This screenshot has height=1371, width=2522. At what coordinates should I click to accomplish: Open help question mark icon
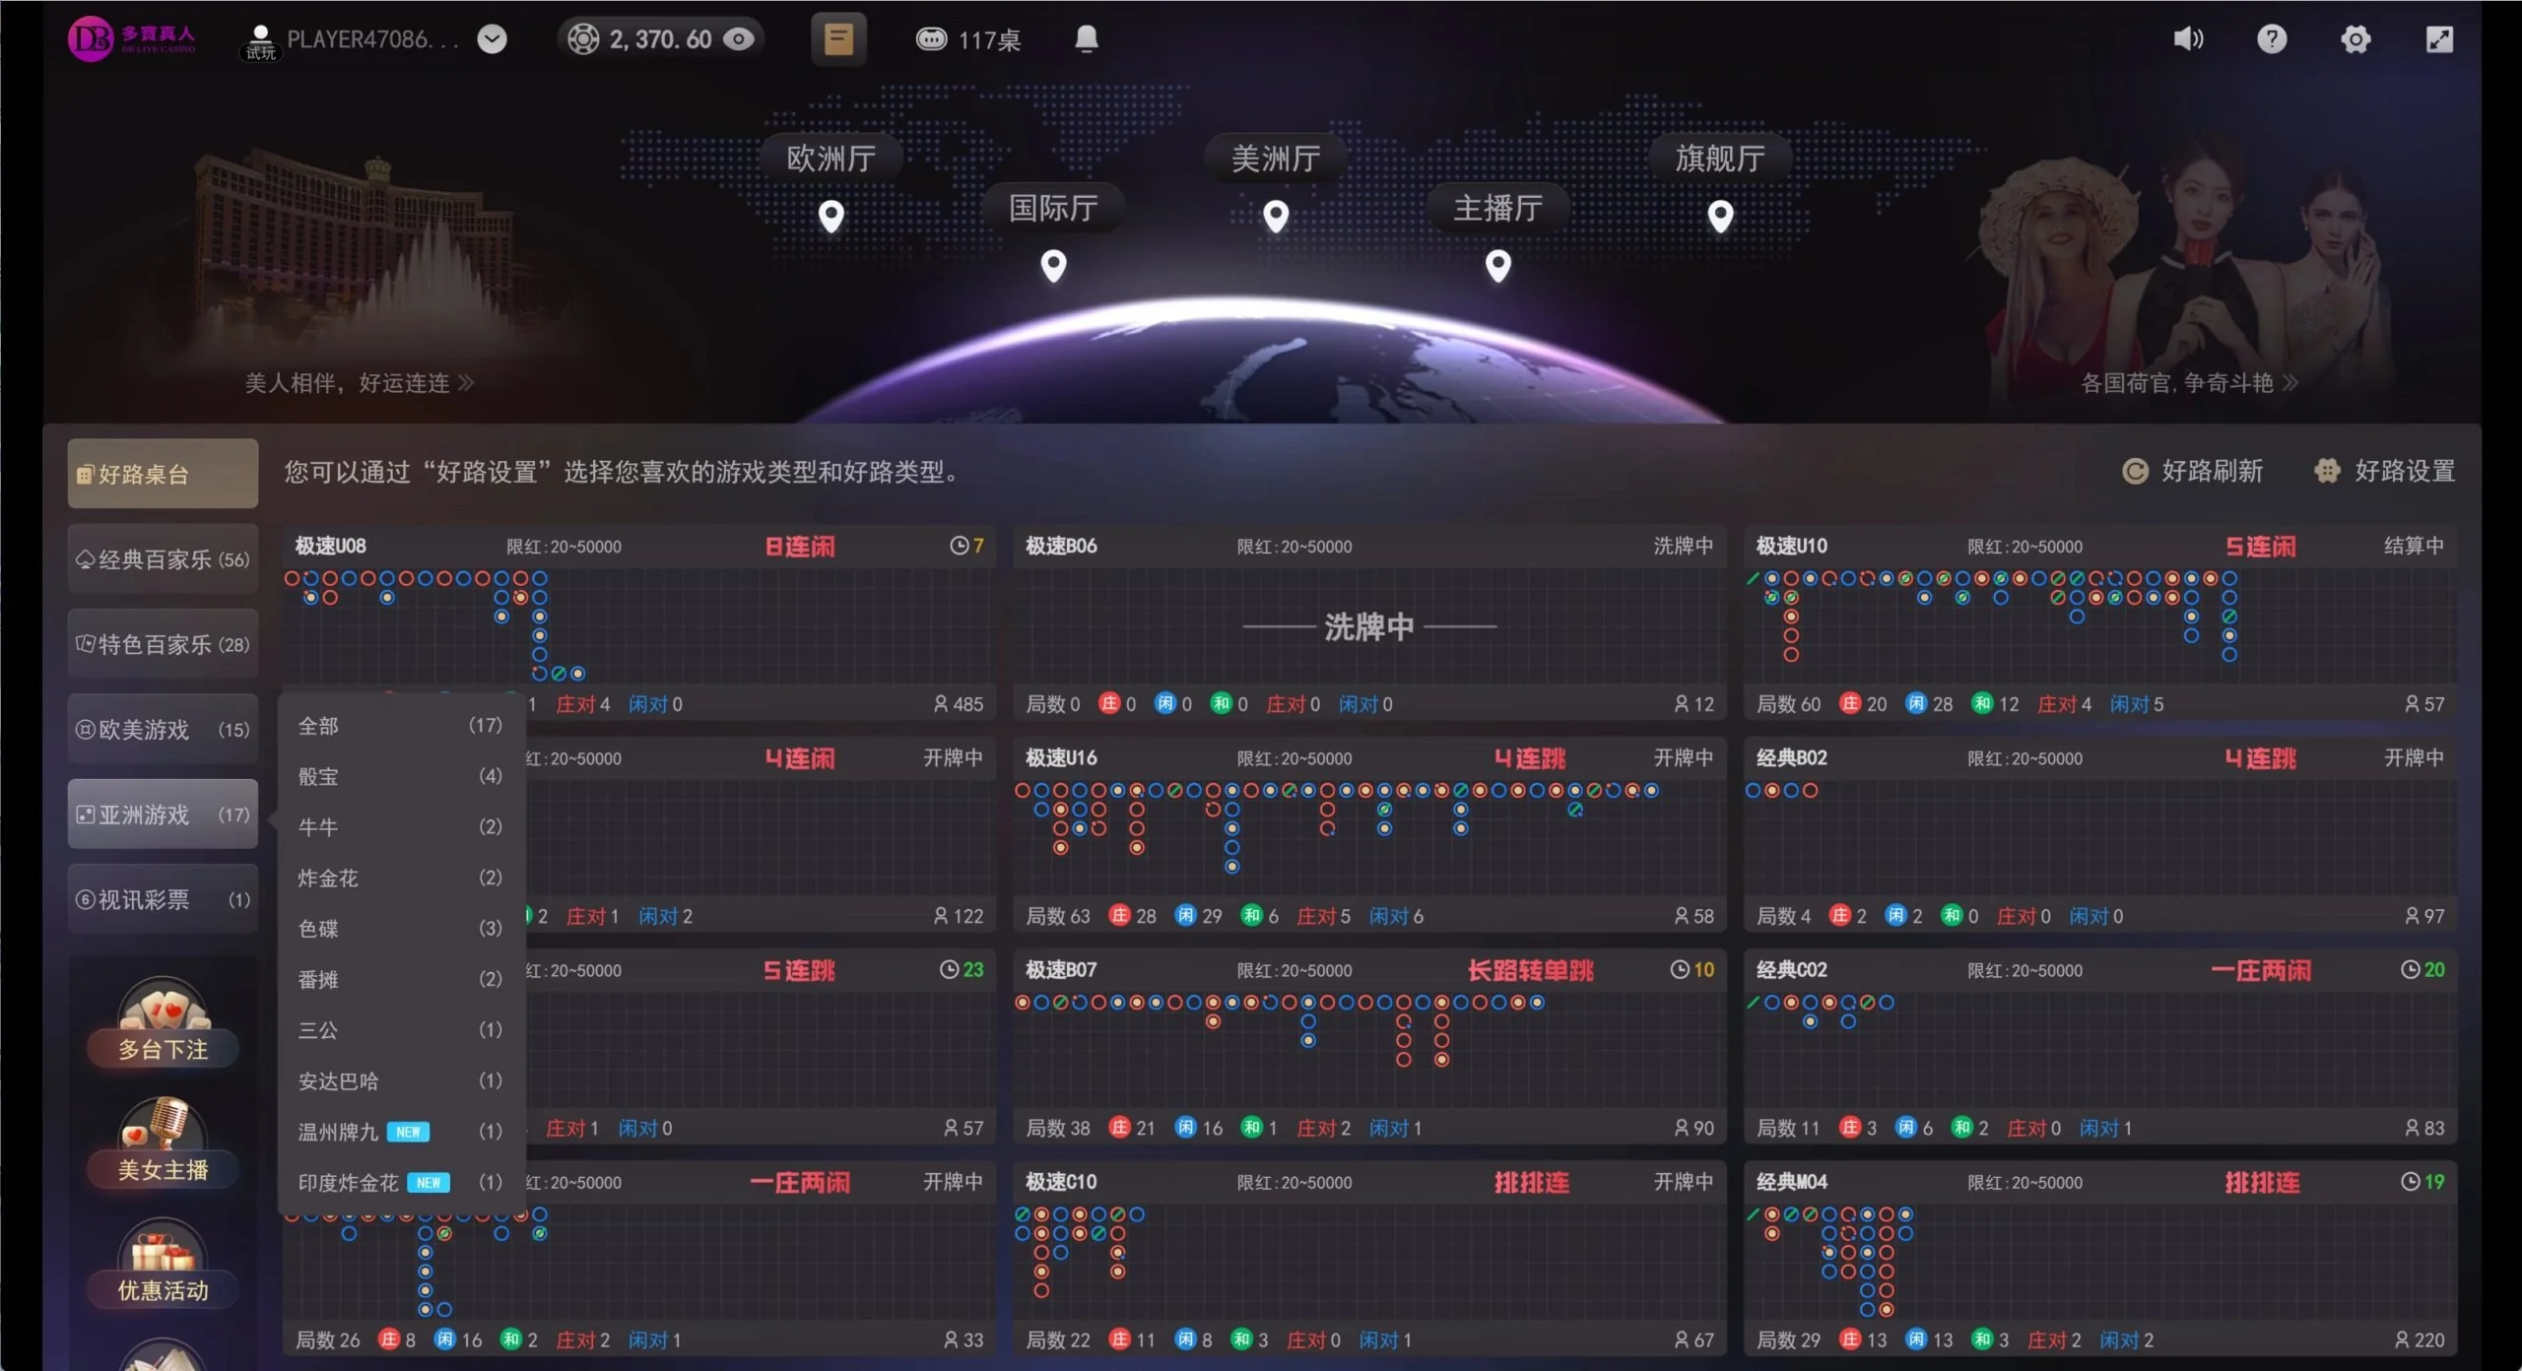(x=2272, y=39)
